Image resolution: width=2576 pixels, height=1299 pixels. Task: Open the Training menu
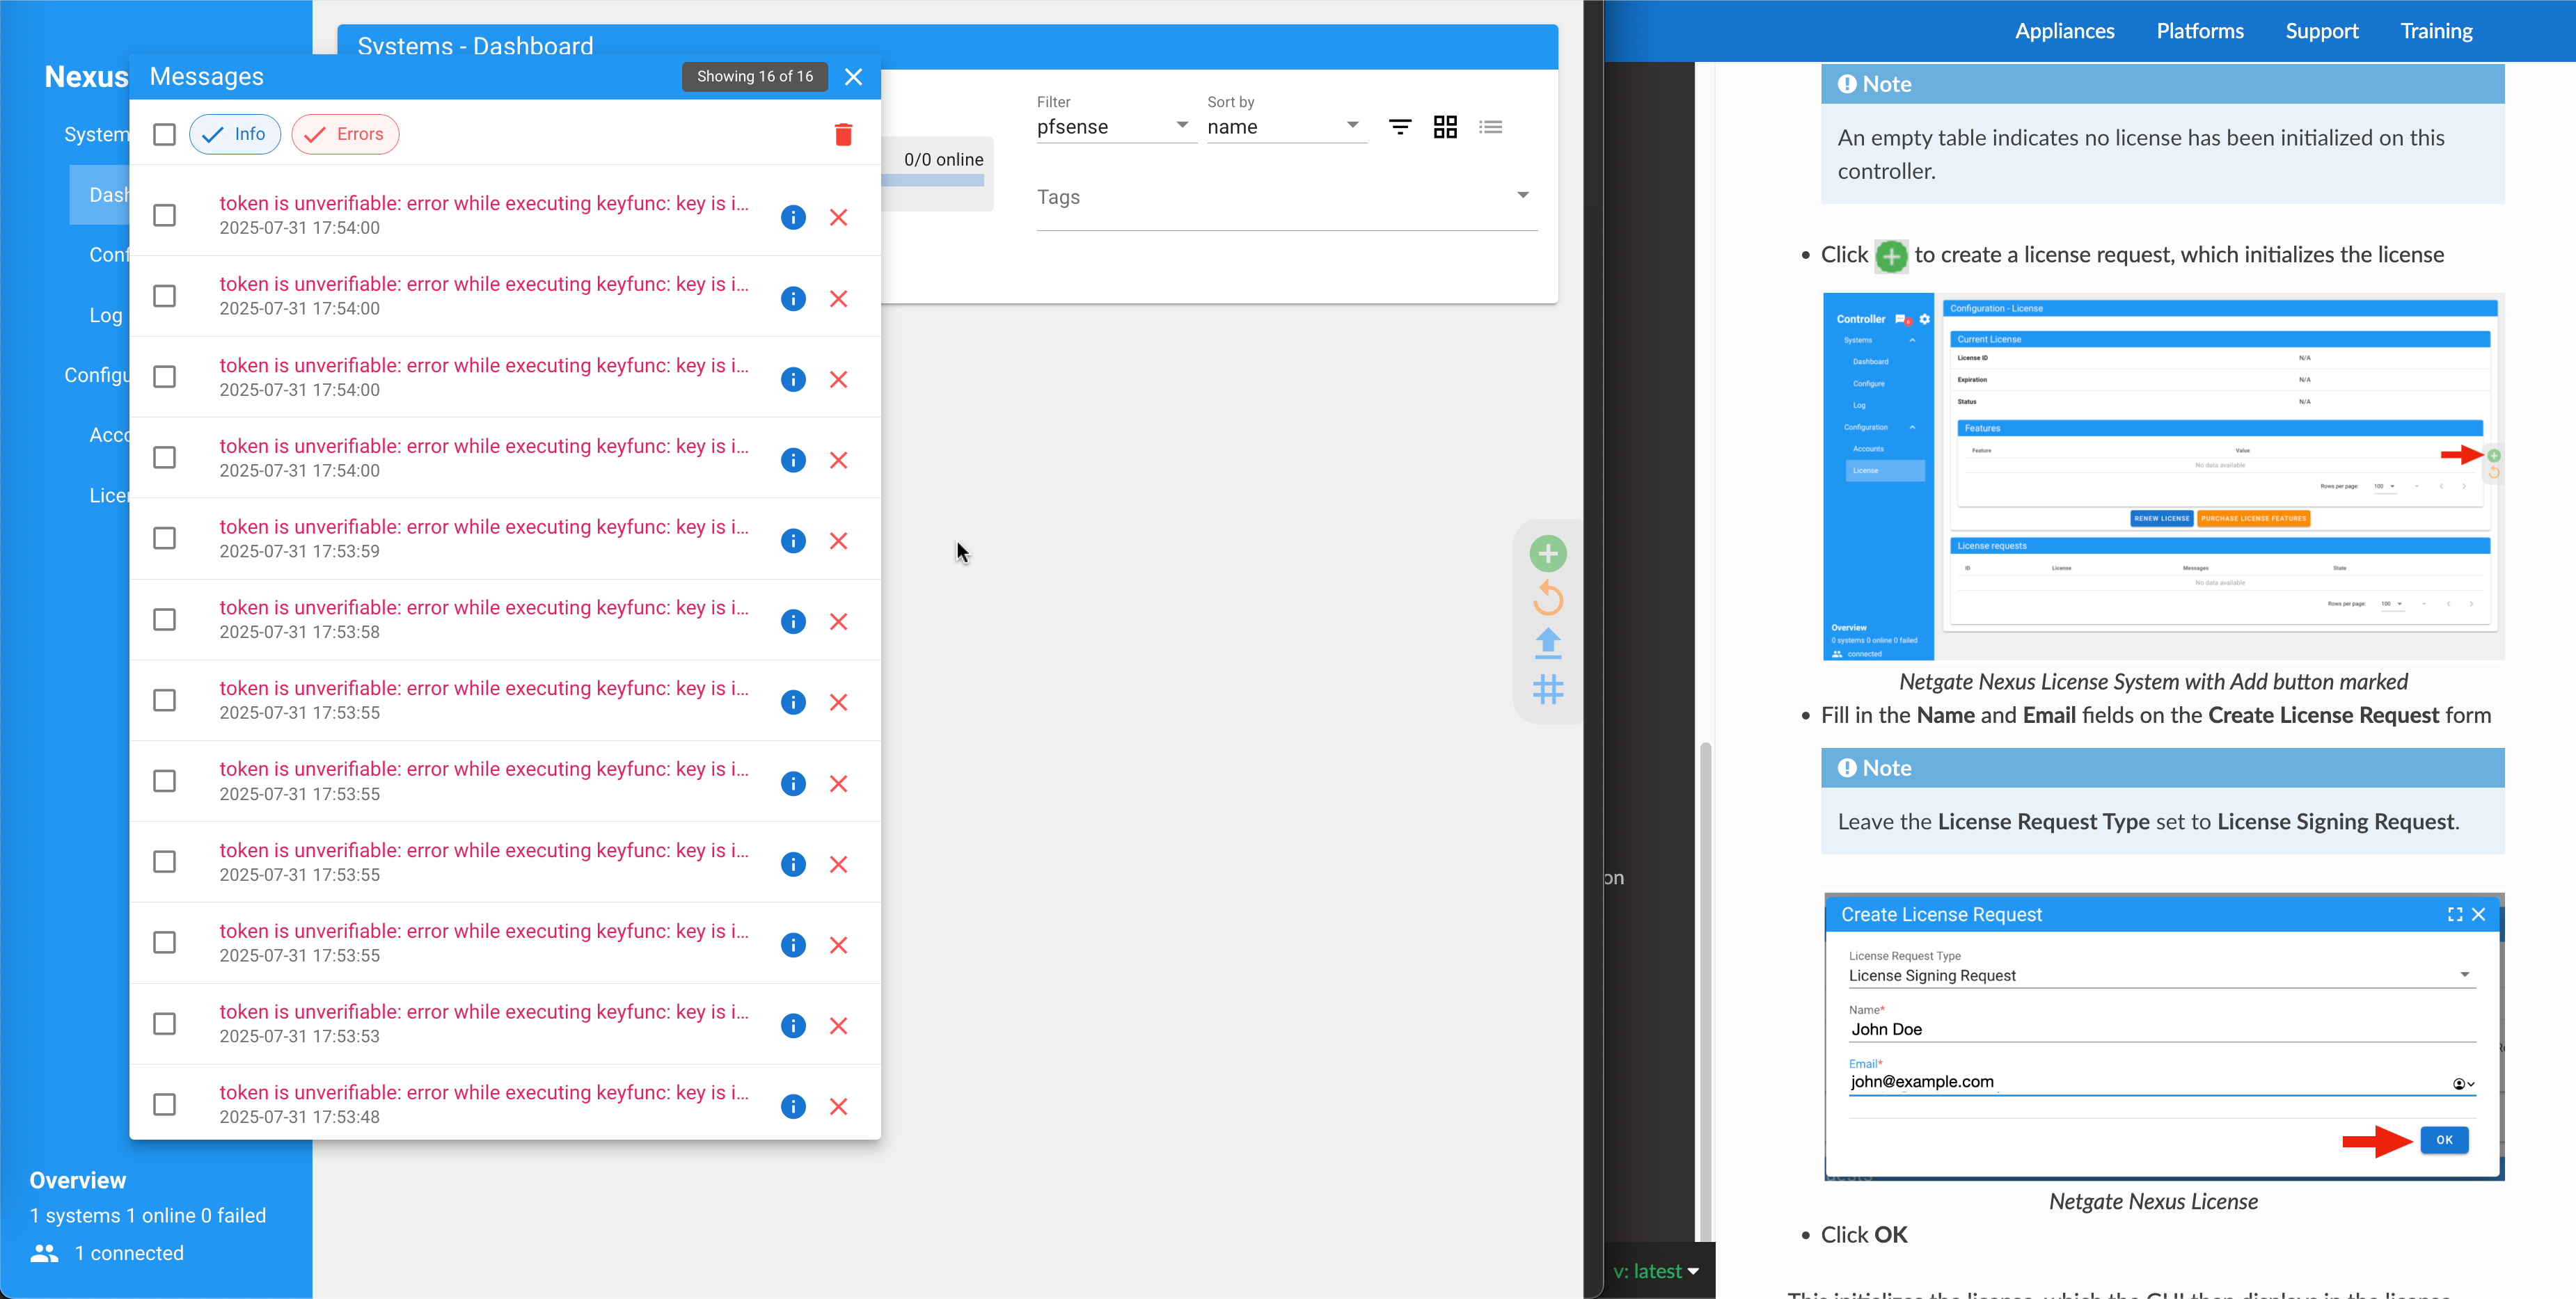(2436, 31)
